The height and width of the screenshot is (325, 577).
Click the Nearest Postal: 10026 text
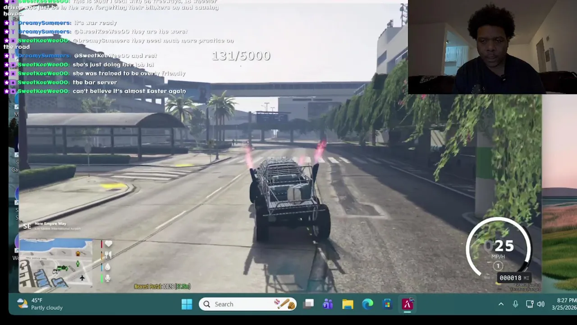162,287
